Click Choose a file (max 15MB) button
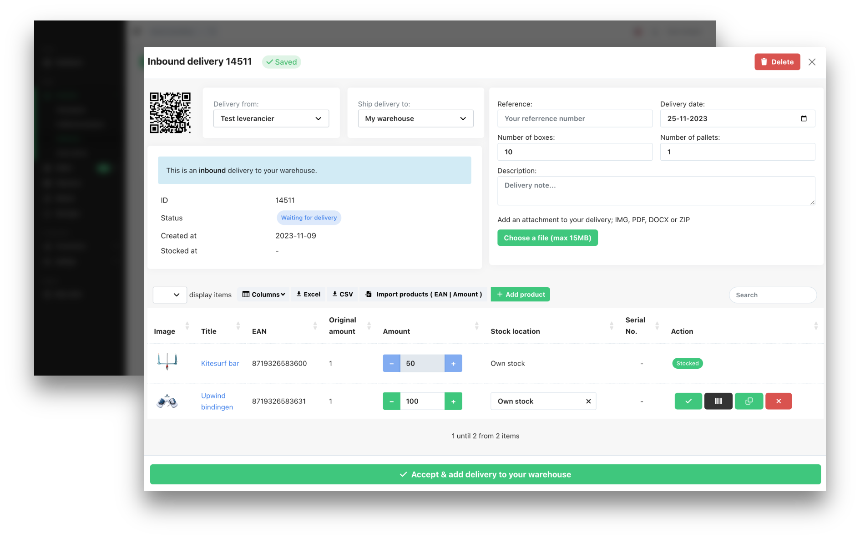 547,238
